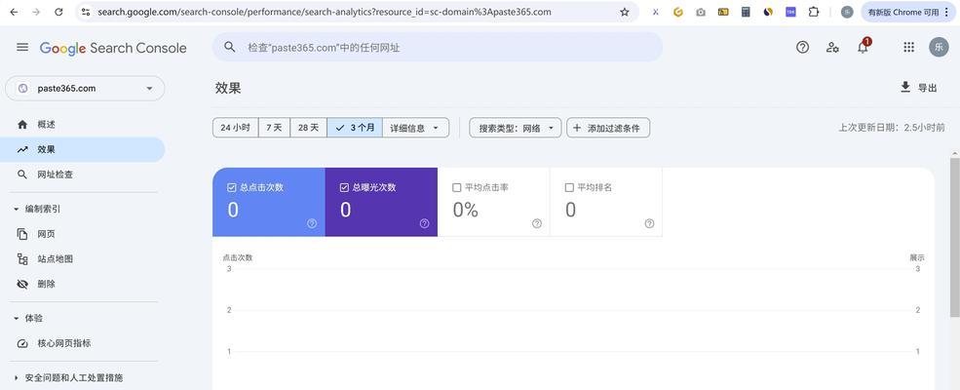This screenshot has width=960, height=390.
Task: Select the 28 天 date range
Action: [x=309, y=128]
